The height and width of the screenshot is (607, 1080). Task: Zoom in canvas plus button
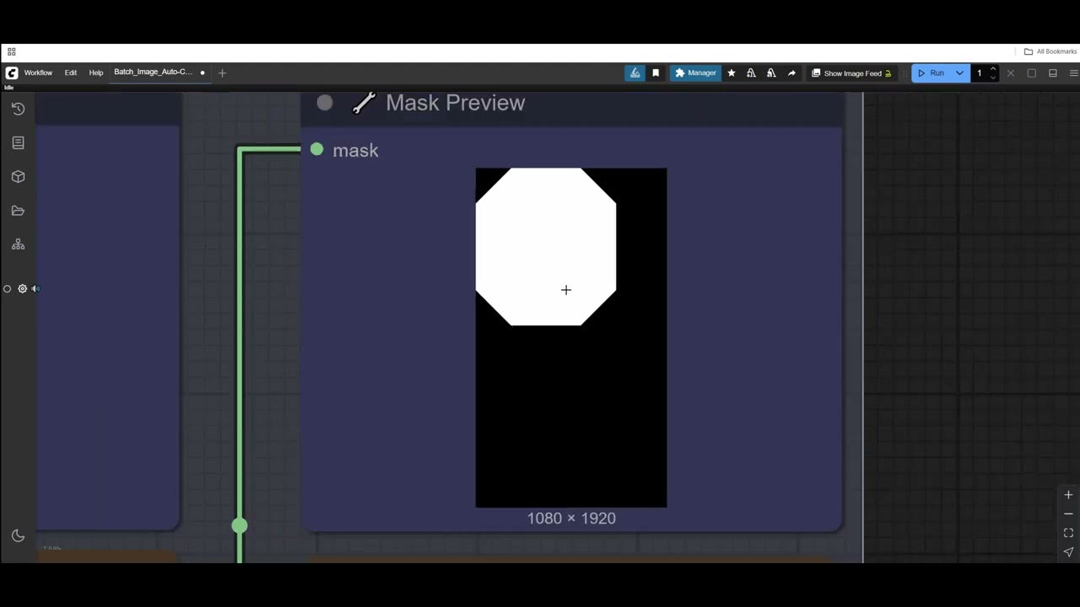click(x=1068, y=495)
